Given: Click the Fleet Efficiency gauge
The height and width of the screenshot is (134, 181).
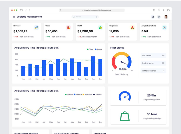Looking at the screenshot, I should 122,61.
